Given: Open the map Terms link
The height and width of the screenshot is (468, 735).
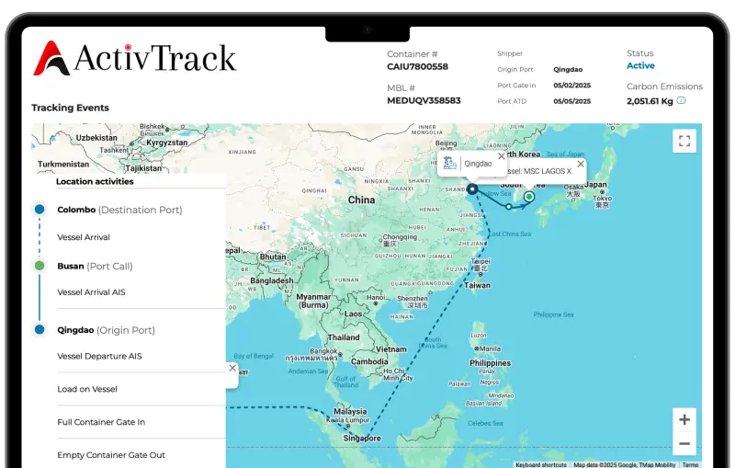Looking at the screenshot, I should point(690,464).
